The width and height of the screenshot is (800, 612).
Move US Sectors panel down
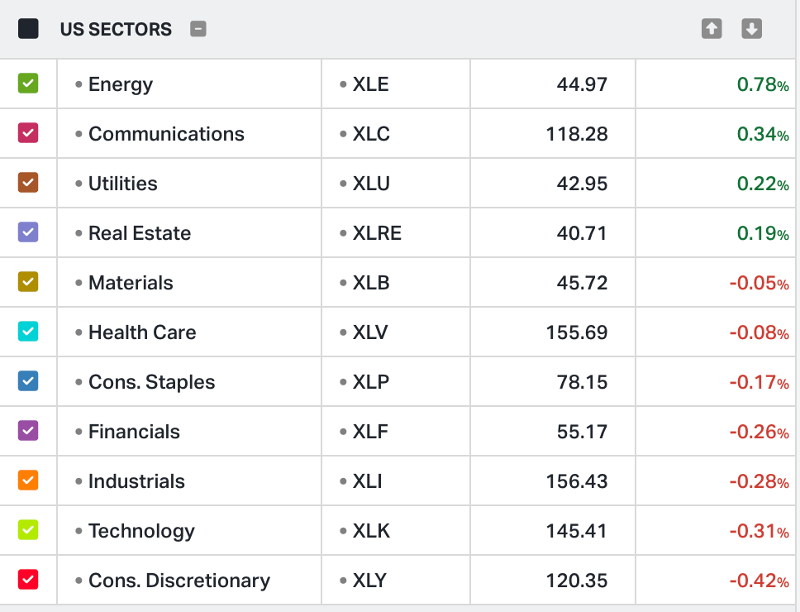[751, 29]
